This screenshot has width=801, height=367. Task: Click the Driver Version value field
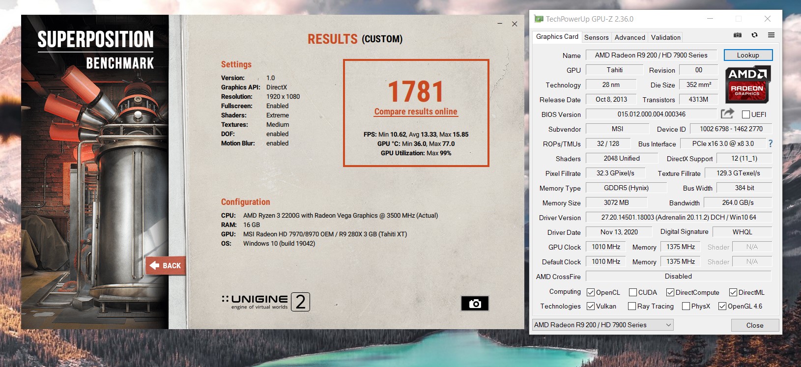679,217
